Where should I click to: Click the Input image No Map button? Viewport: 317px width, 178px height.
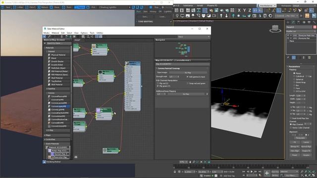[188, 73]
